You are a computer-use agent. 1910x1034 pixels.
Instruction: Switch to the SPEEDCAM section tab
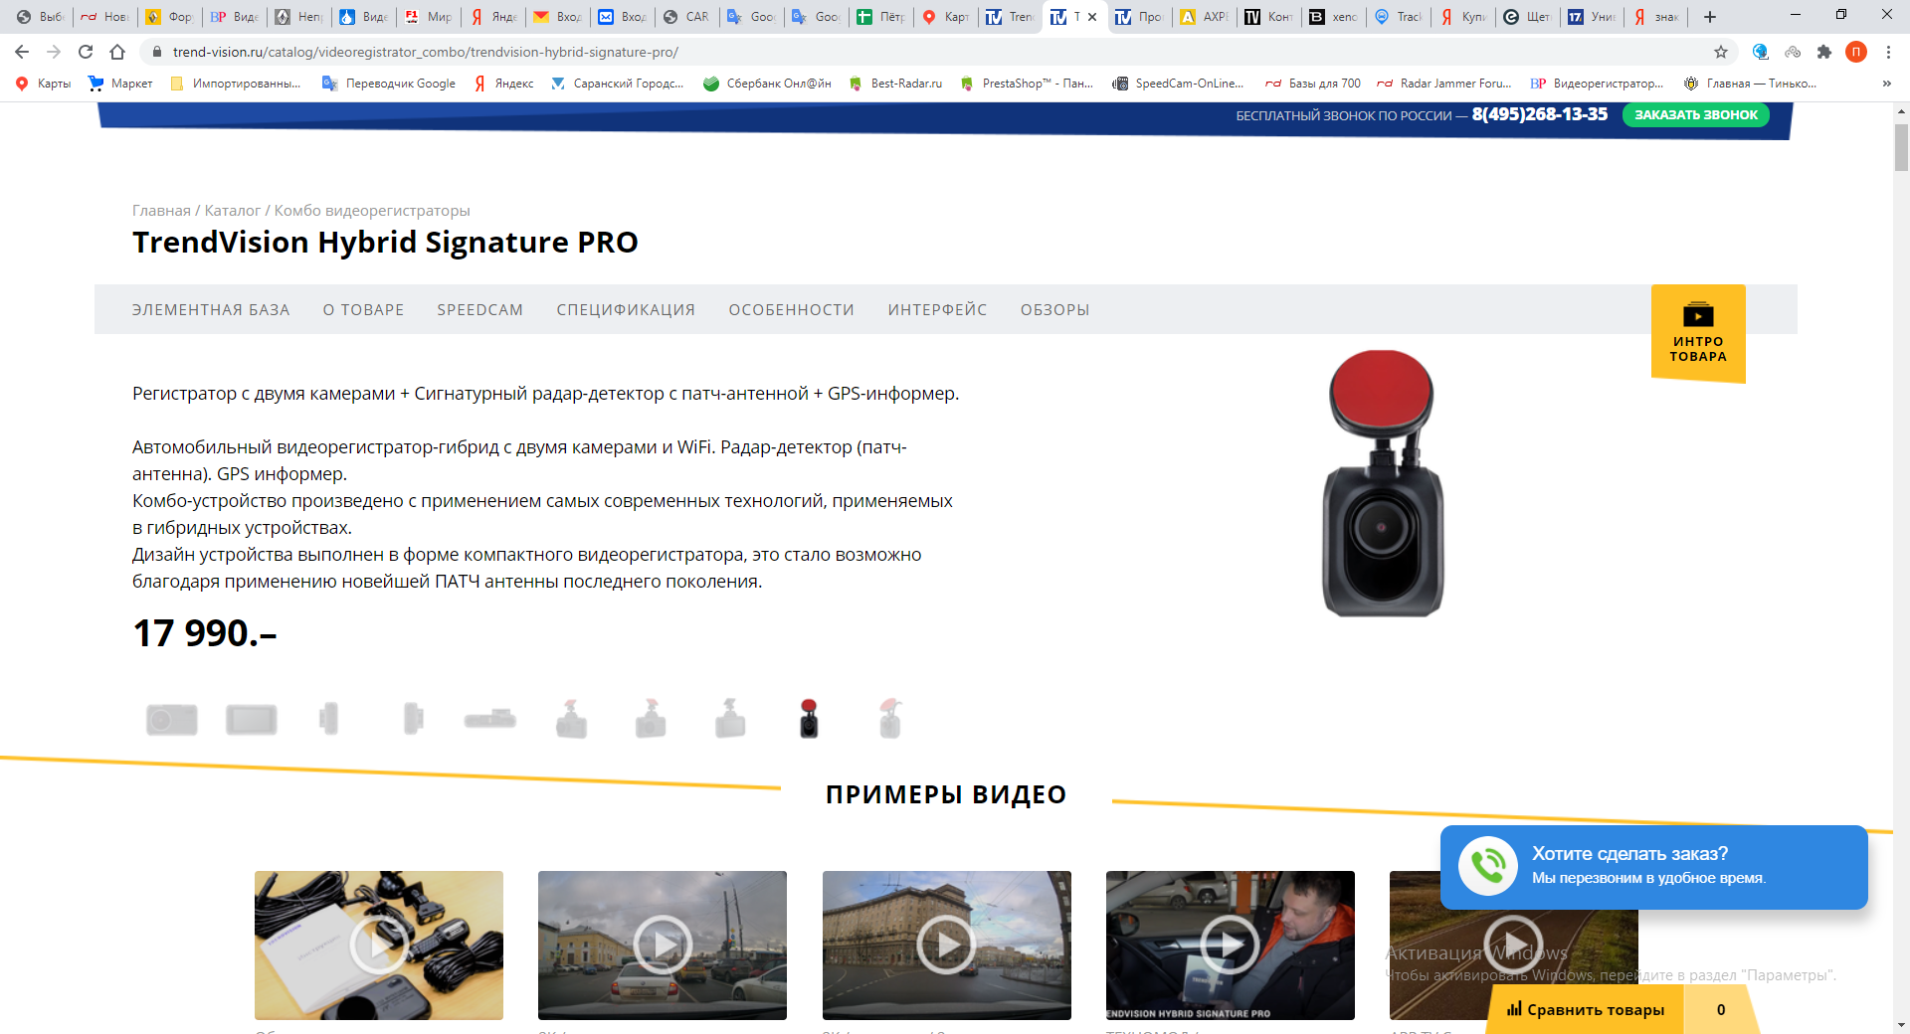pyautogui.click(x=479, y=310)
